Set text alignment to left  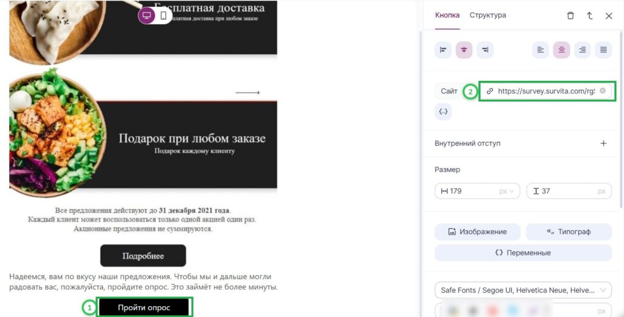coord(541,50)
